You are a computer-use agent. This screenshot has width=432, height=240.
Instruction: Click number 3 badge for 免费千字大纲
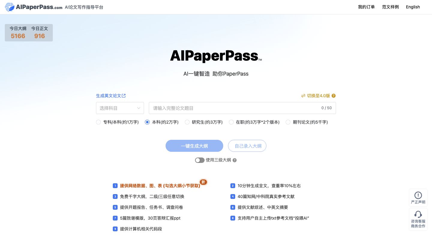click(x=115, y=196)
